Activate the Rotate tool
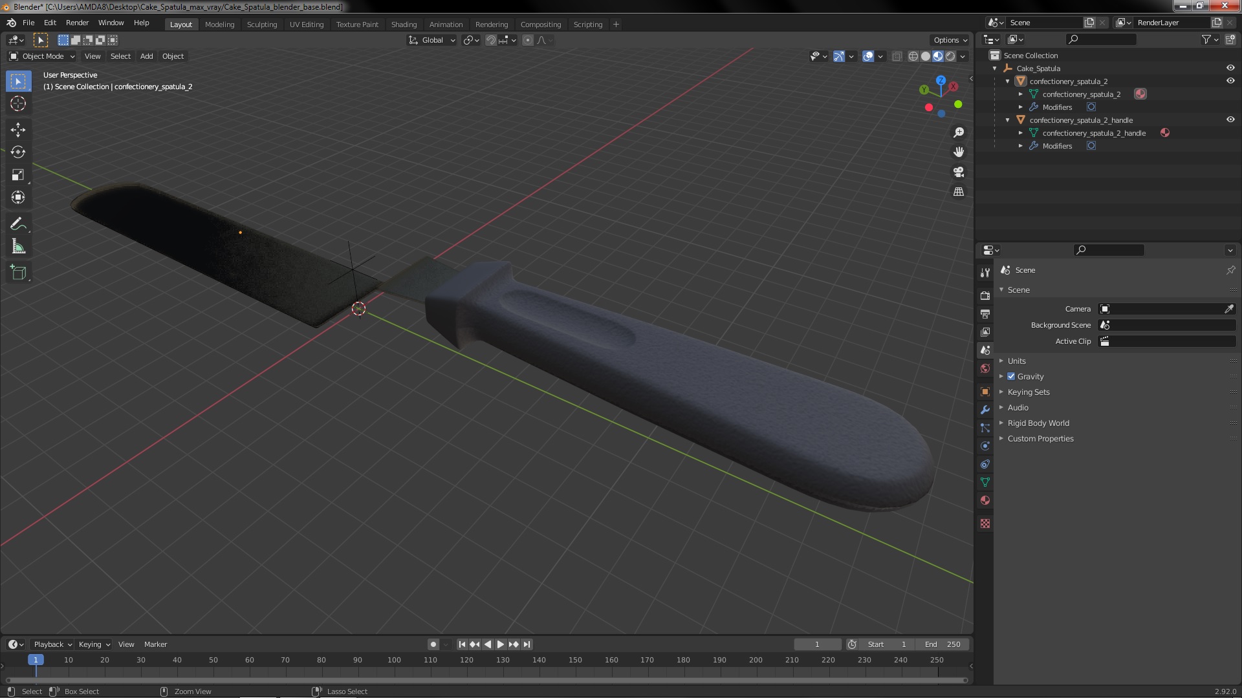Viewport: 1242px width, 698px height. coord(18,153)
